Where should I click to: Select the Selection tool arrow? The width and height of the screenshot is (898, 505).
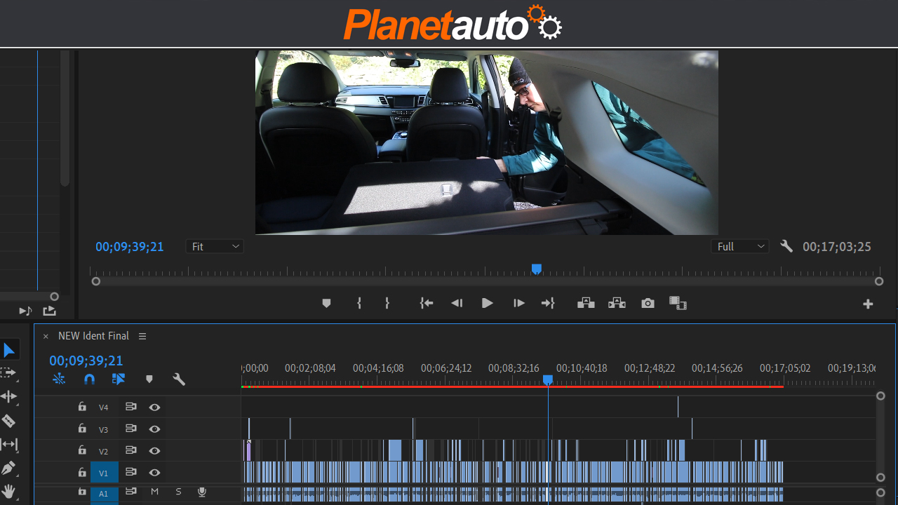(x=9, y=350)
